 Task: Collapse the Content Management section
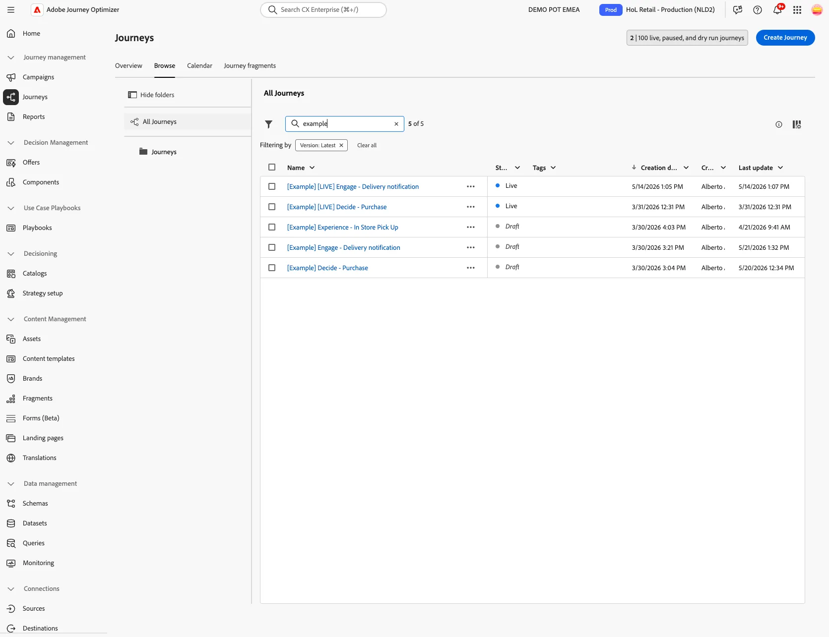(x=11, y=319)
